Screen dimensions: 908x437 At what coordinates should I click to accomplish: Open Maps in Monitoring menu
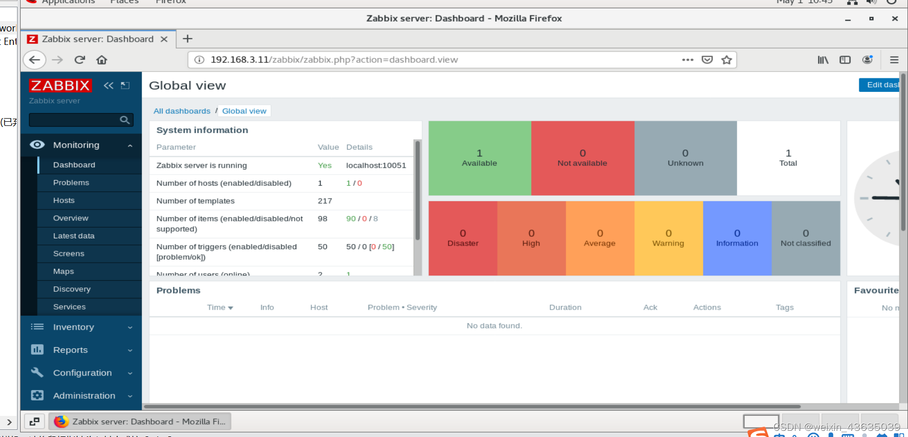coord(90,271)
